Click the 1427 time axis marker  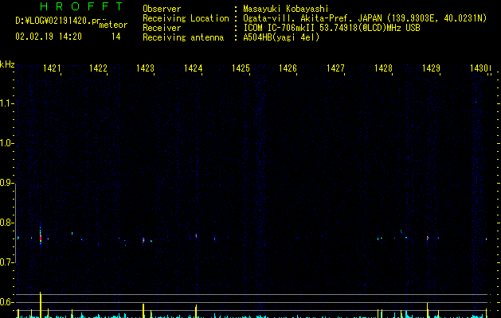335,68
